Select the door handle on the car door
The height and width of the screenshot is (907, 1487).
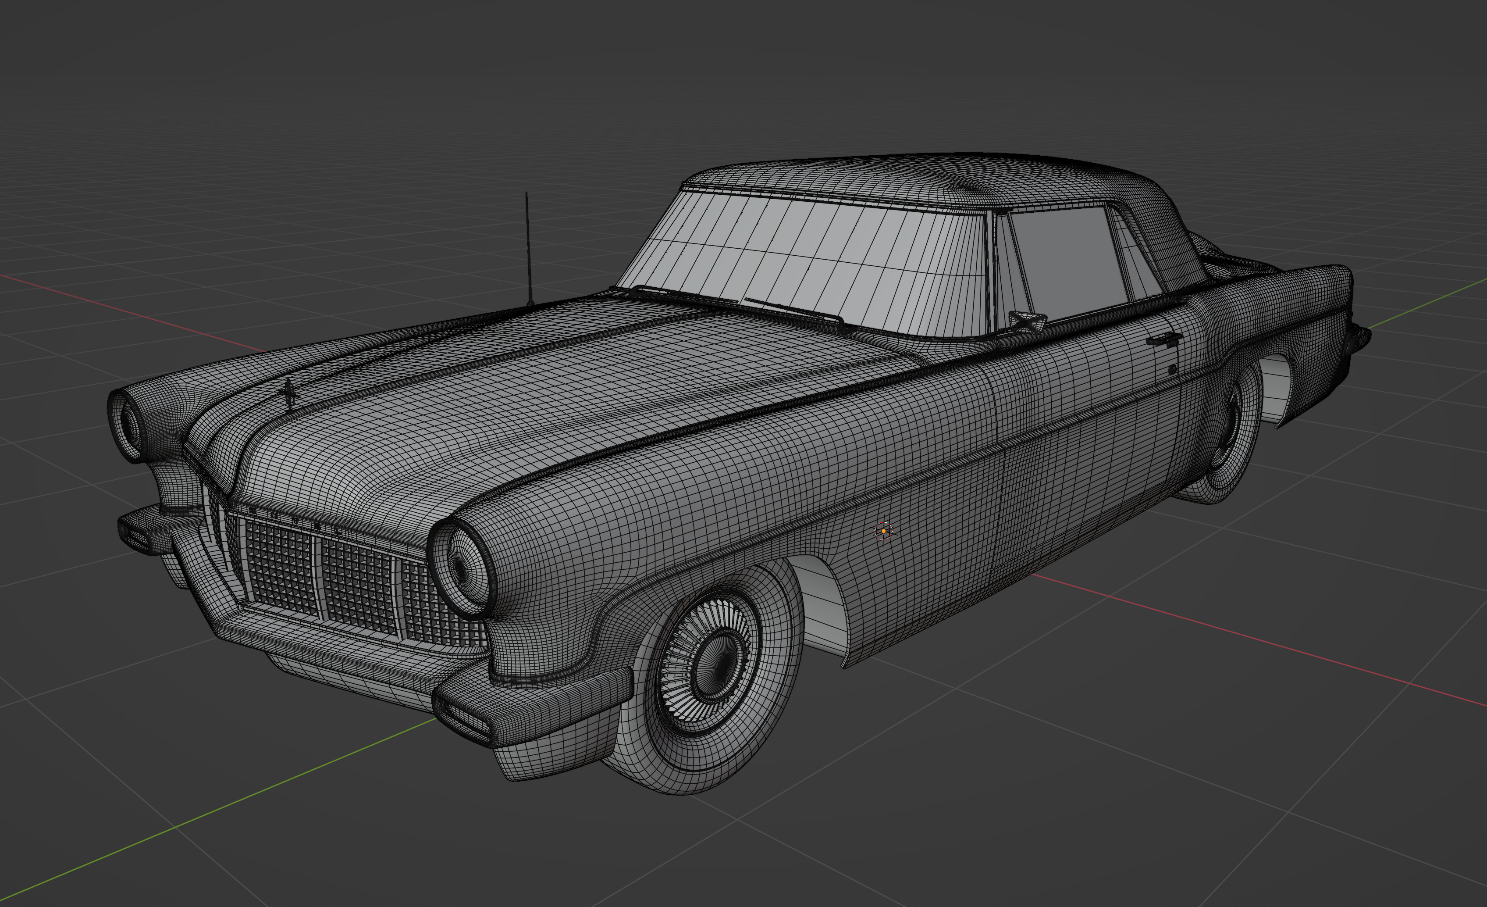[x=1163, y=339]
